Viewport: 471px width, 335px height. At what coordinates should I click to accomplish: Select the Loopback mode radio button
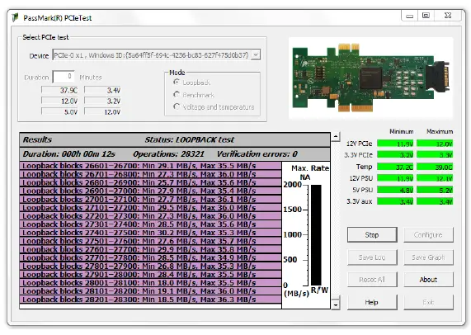[x=177, y=82]
